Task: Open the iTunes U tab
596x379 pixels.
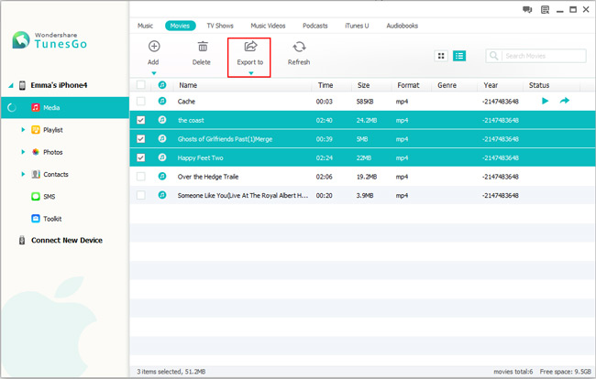Action: pos(357,26)
